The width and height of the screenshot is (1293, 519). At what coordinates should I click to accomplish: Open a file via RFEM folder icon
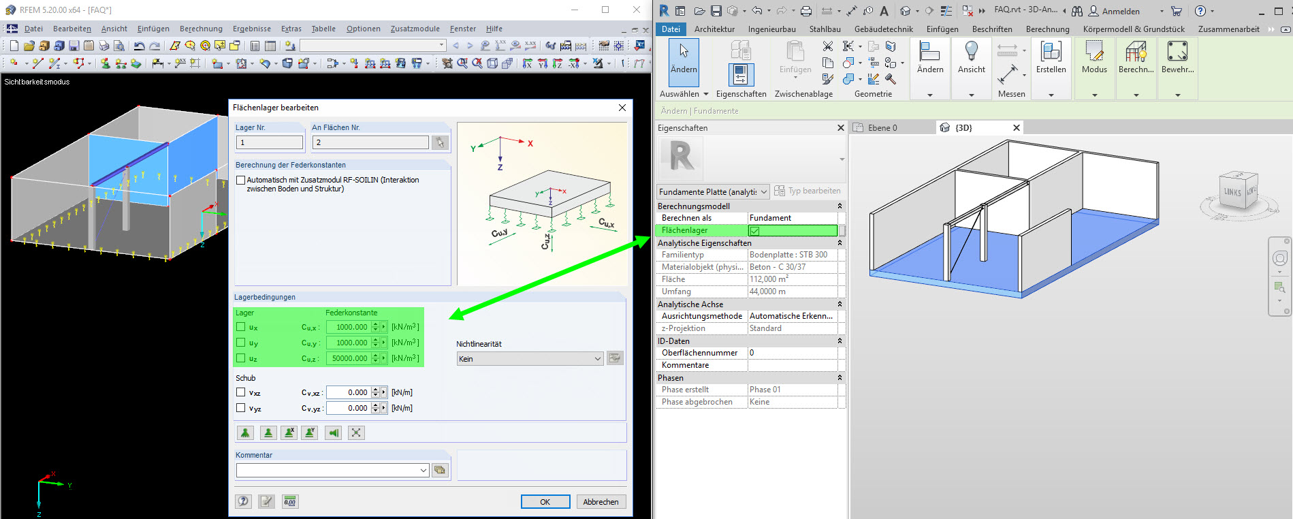pos(29,46)
